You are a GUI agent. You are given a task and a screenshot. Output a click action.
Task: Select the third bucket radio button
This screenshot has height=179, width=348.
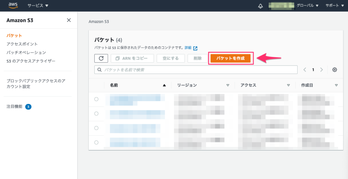tap(96, 128)
